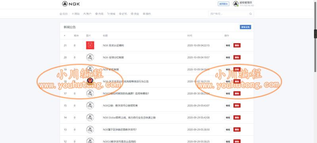The height and width of the screenshot is (143, 317).
Task: Click title NGK-实名认证福利
Action: click(113, 46)
